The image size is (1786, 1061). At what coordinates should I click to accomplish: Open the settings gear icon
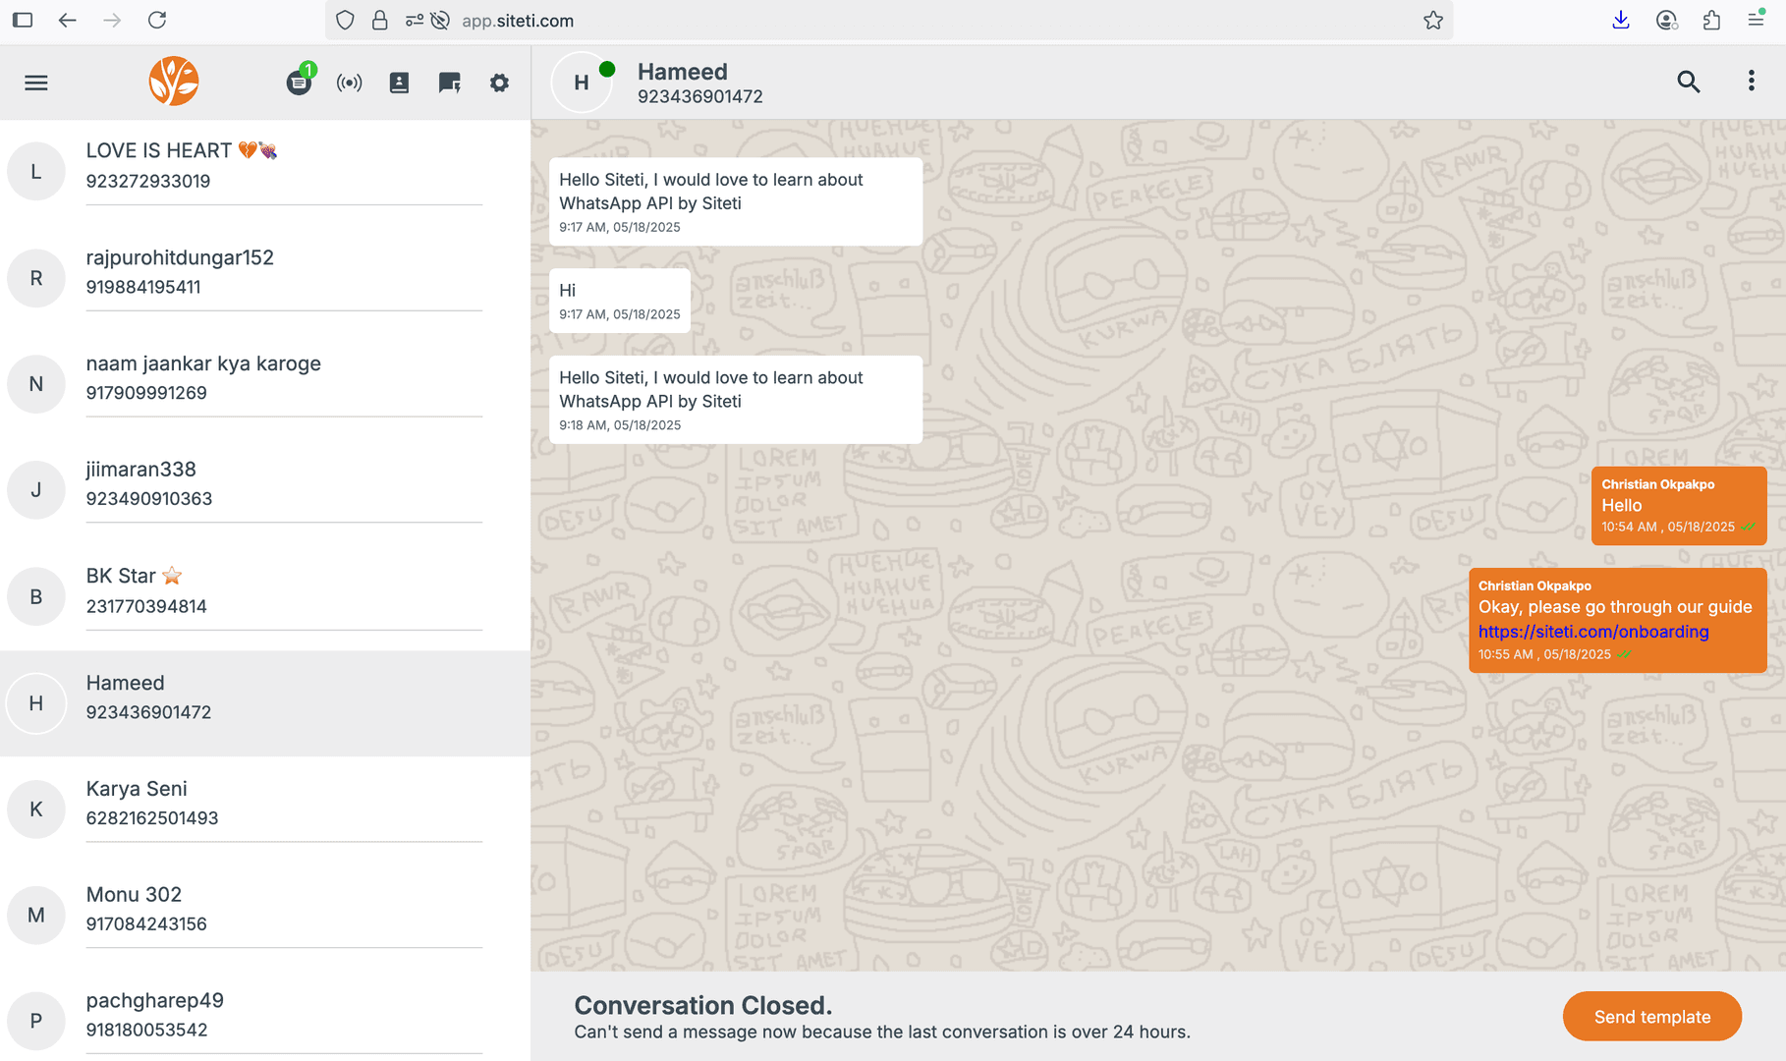click(x=499, y=83)
